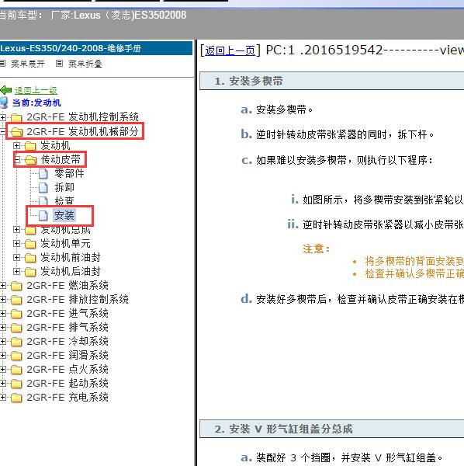Expand the 发动机后油封 node

click(x=16, y=271)
